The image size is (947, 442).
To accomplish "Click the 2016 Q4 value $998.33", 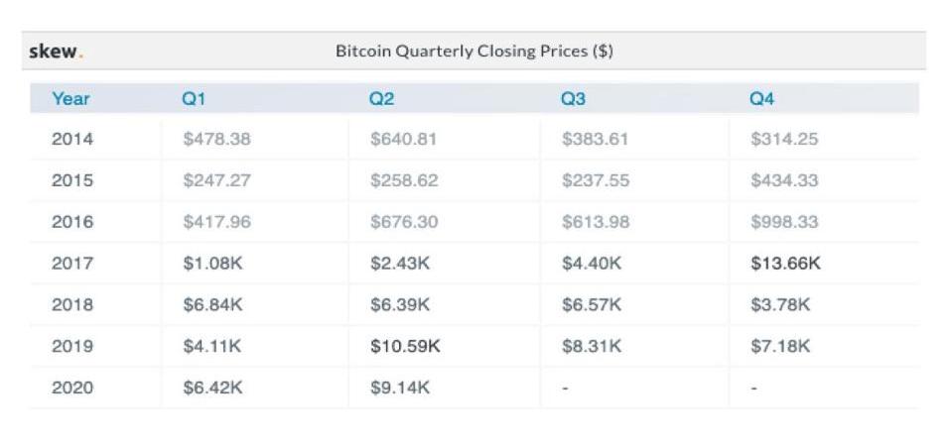I will pos(784,222).
